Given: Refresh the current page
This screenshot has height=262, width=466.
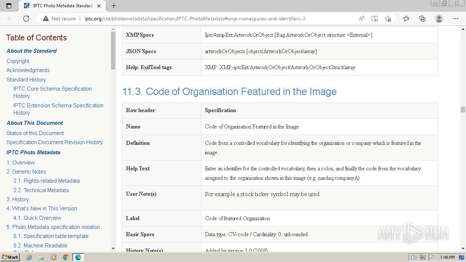Looking at the screenshot, I should 26,19.
